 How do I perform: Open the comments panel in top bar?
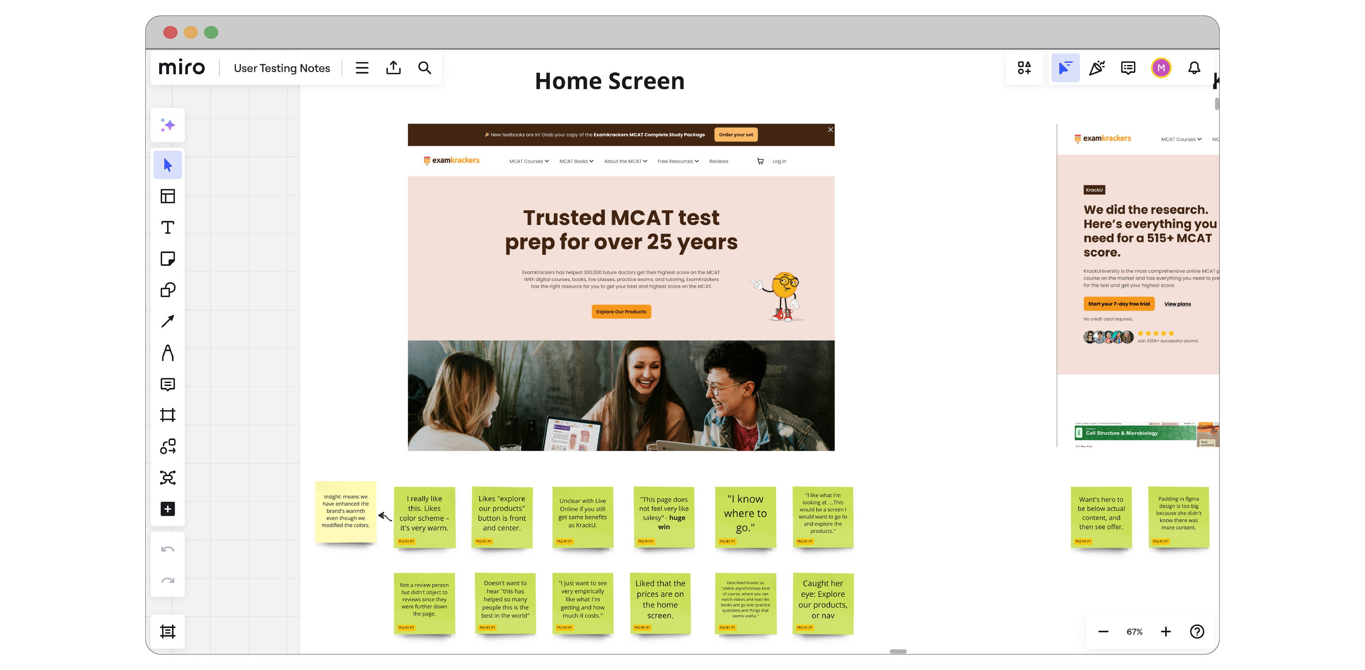click(x=1128, y=68)
